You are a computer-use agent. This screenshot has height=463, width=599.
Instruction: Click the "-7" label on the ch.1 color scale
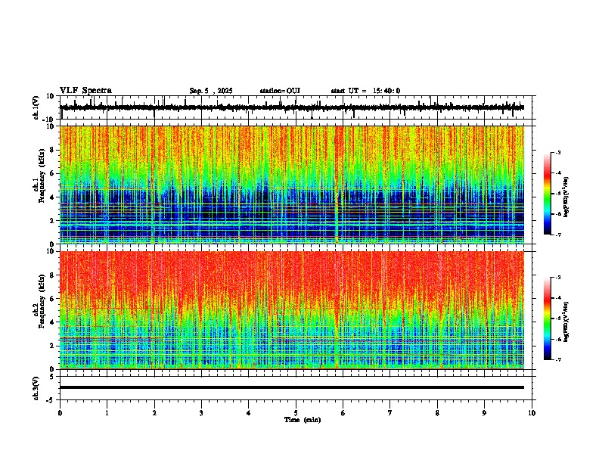click(557, 235)
